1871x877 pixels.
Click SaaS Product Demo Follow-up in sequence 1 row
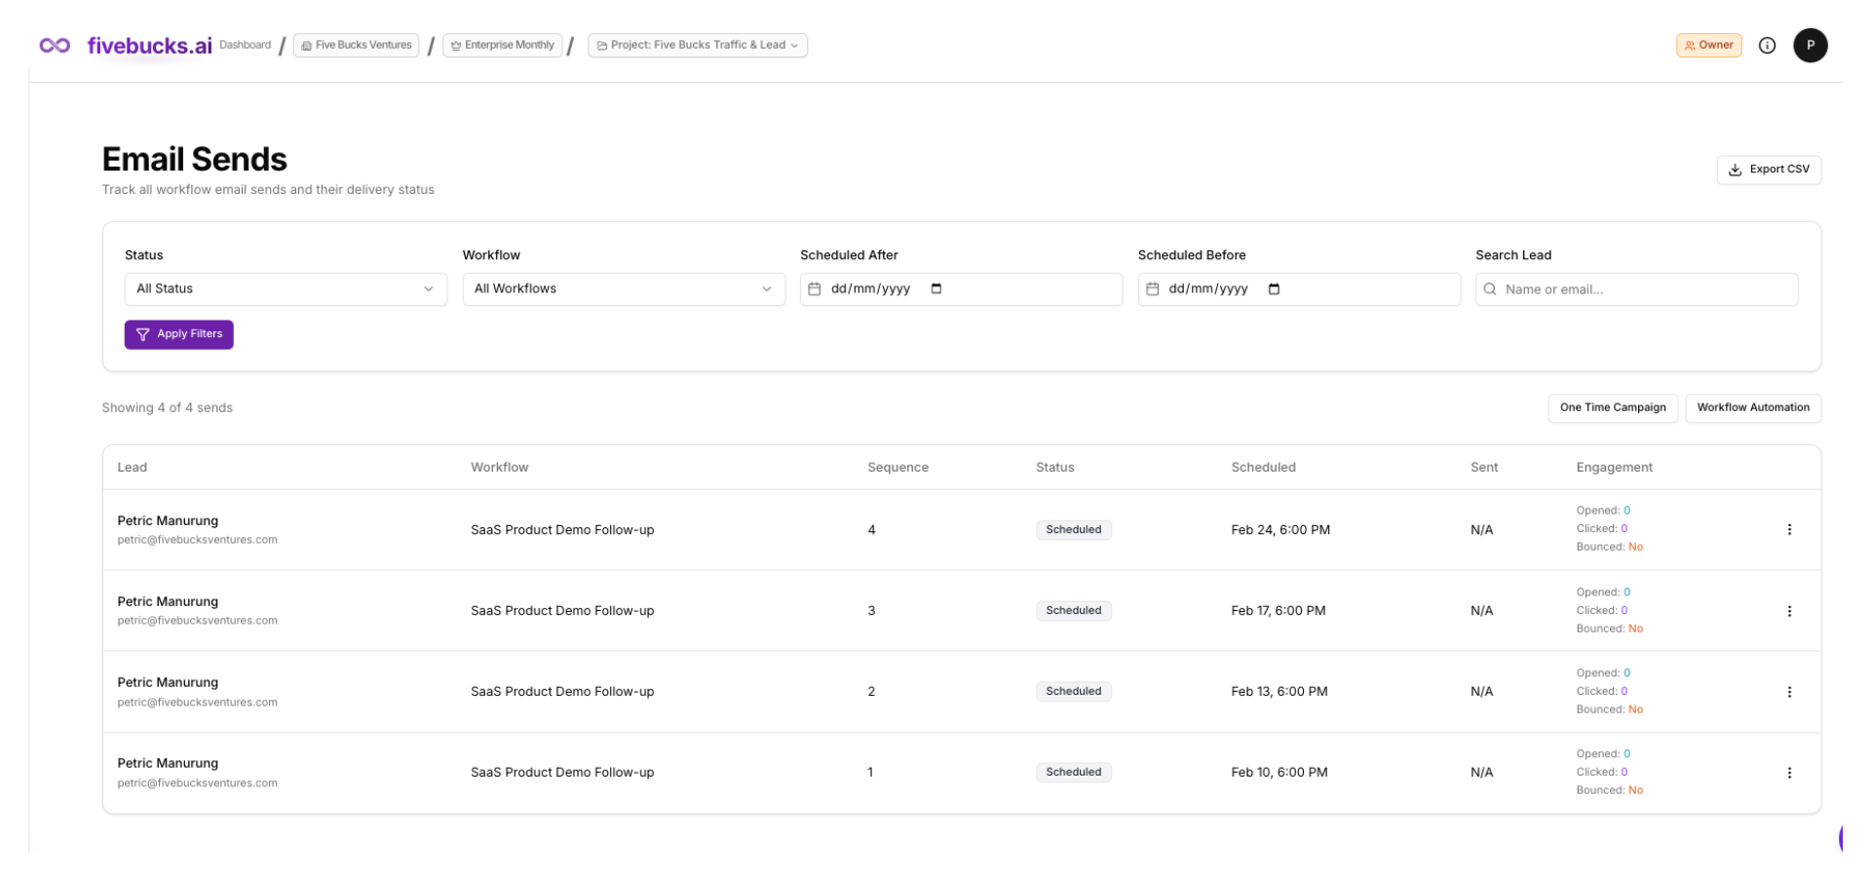562,773
